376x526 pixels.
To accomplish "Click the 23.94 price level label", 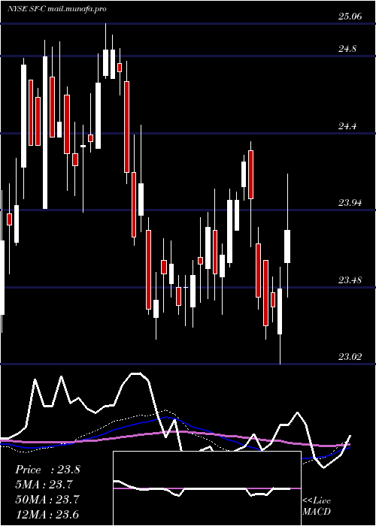I will [x=350, y=203].
